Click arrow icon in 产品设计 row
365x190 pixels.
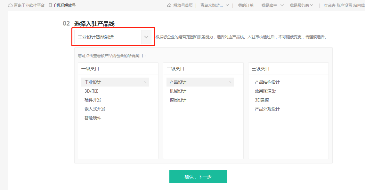click(x=230, y=82)
